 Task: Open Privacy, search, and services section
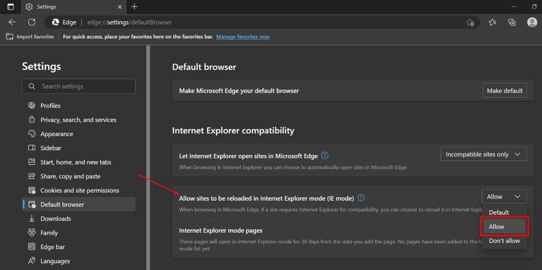79,120
